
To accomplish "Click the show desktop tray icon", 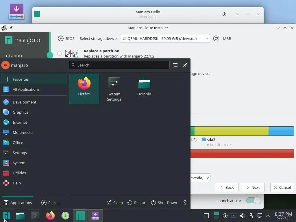I will click(206, 216).
